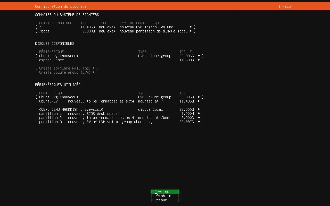Choose Create software RAID (md)

67,68
